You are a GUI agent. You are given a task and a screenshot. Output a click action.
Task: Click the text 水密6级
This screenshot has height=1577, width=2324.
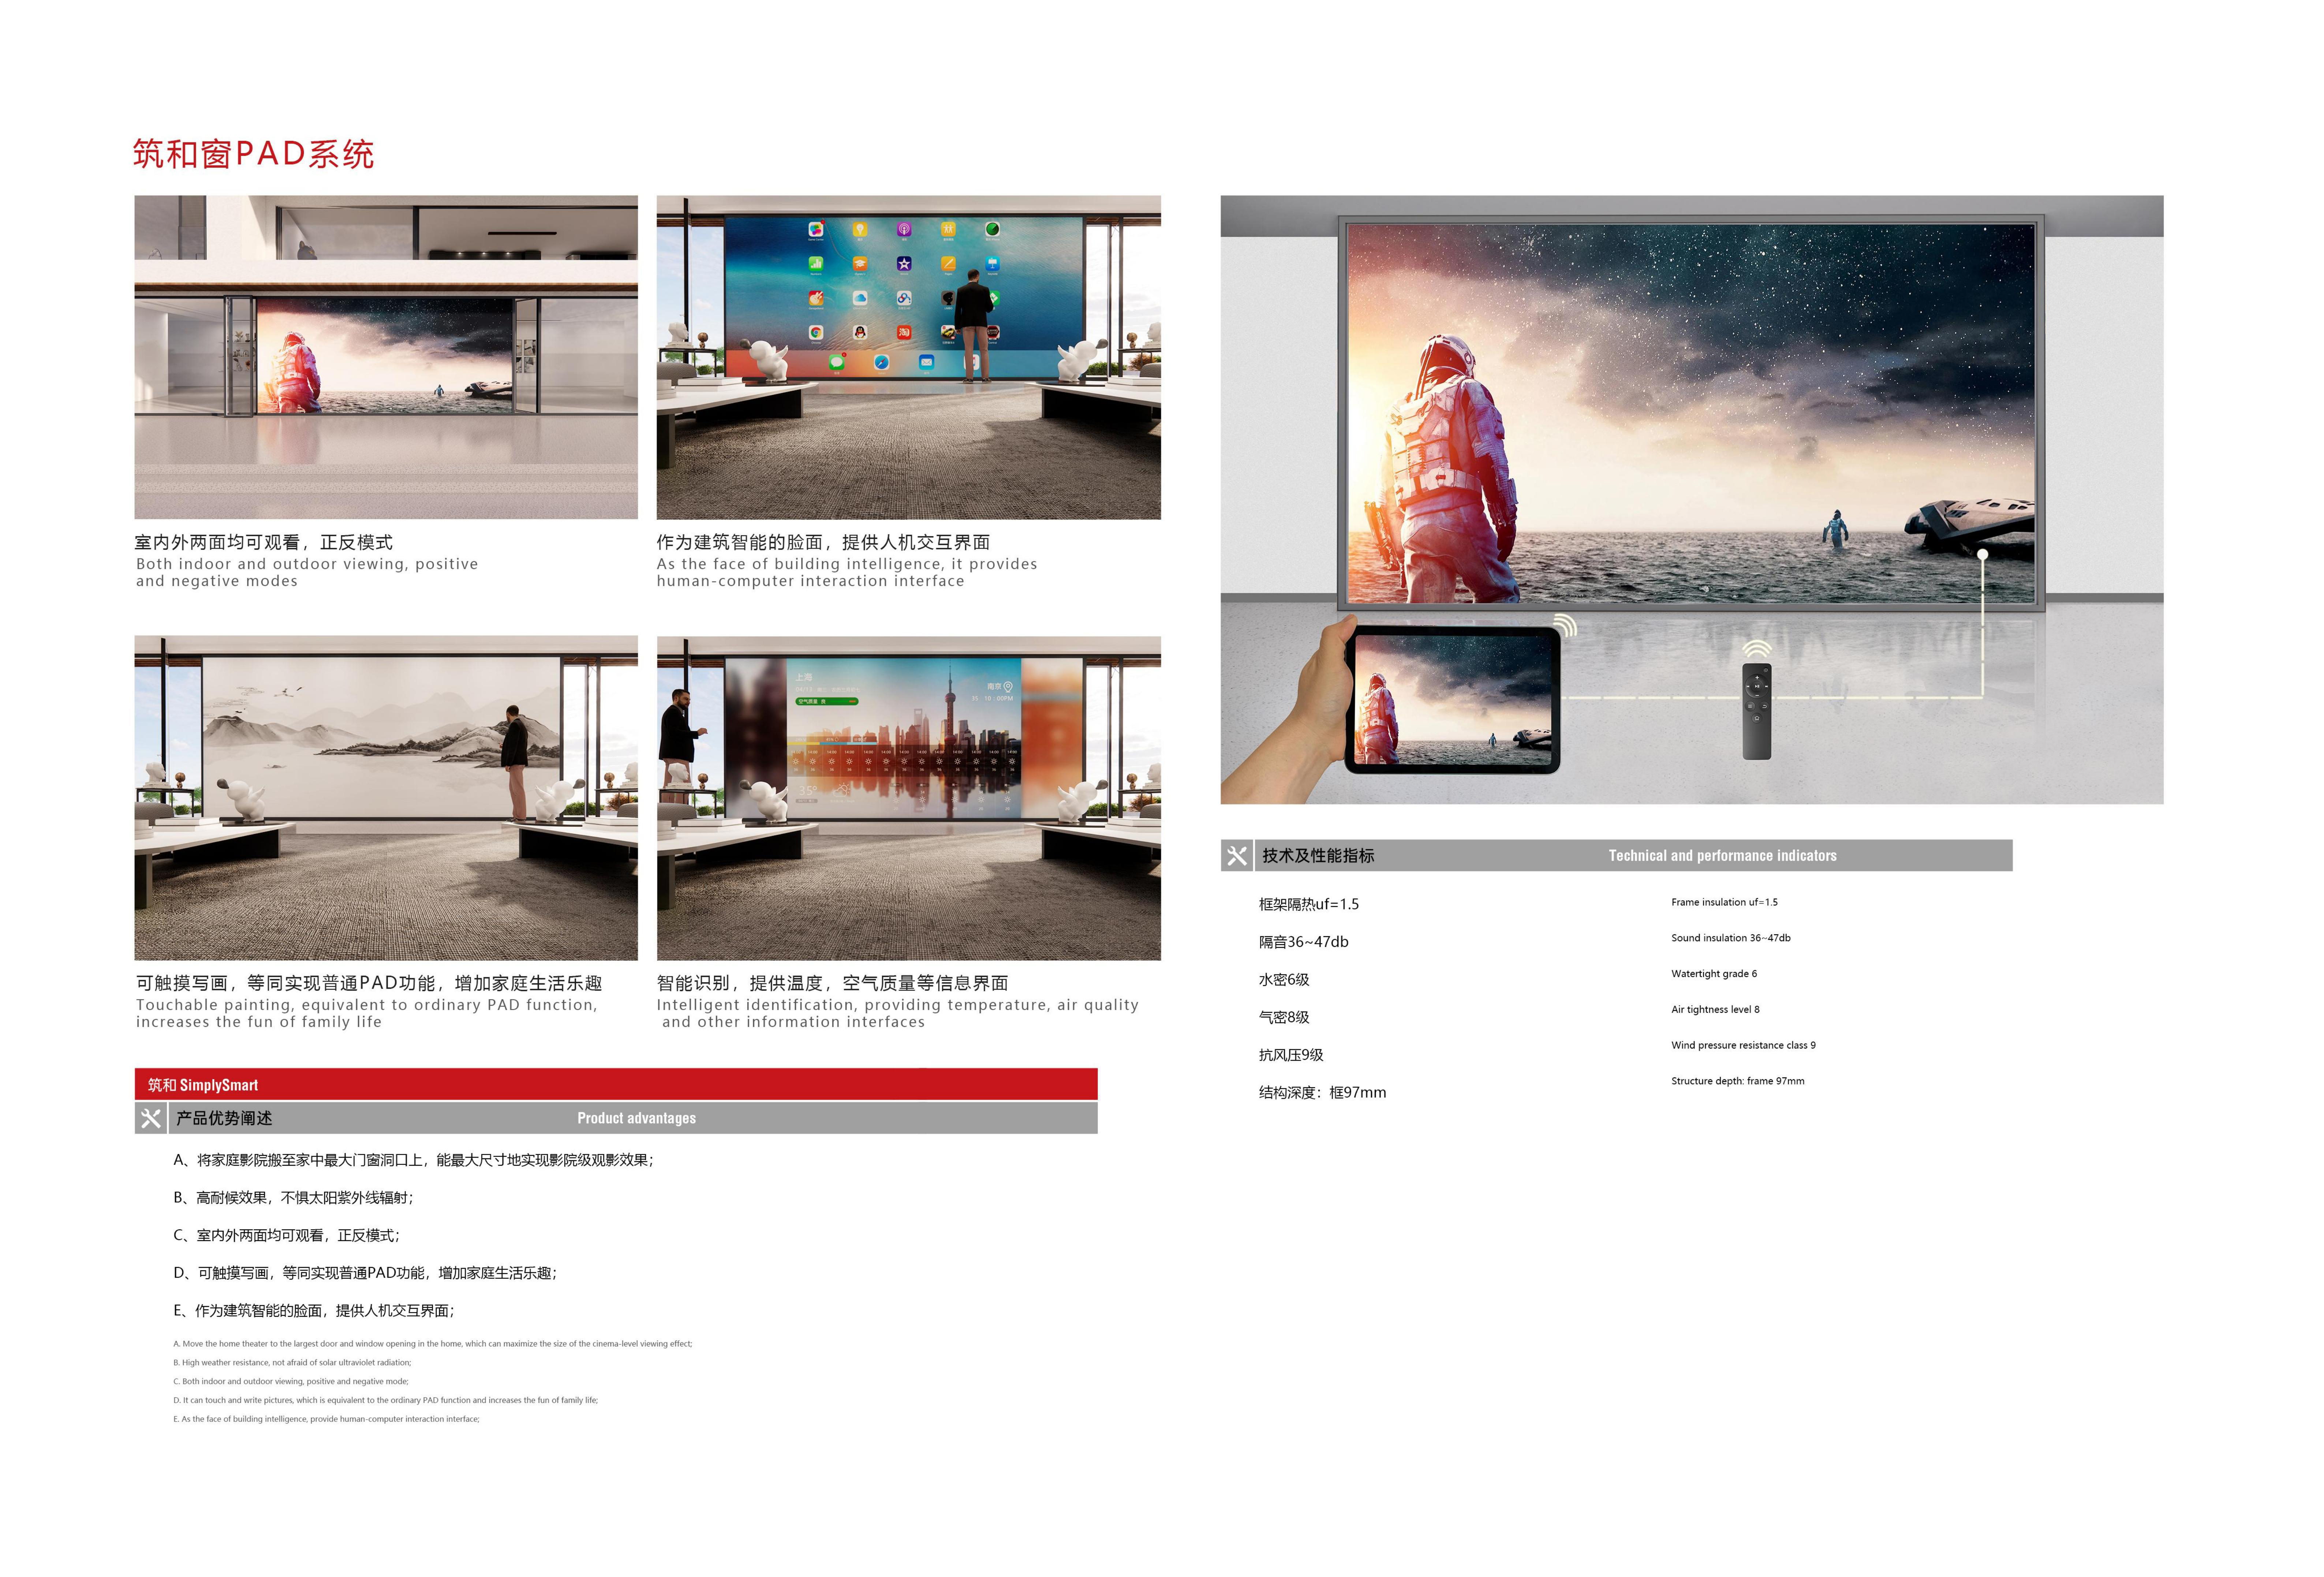(1283, 980)
